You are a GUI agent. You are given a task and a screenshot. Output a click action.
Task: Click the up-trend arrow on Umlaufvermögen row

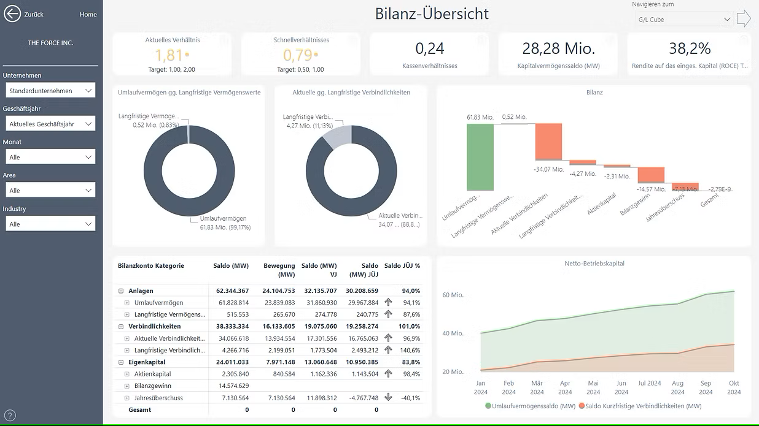387,302
